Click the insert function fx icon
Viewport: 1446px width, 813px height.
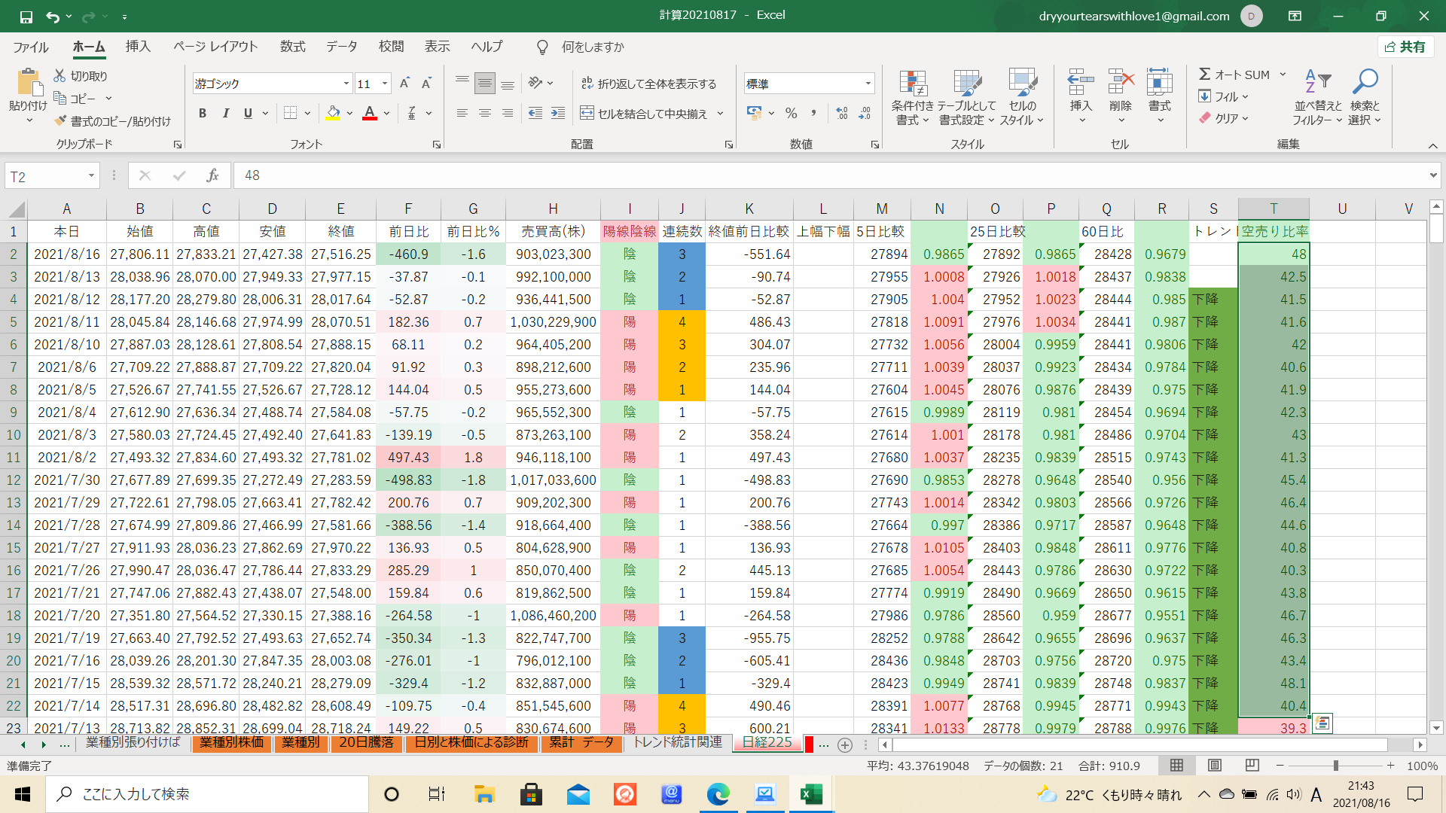(x=212, y=175)
